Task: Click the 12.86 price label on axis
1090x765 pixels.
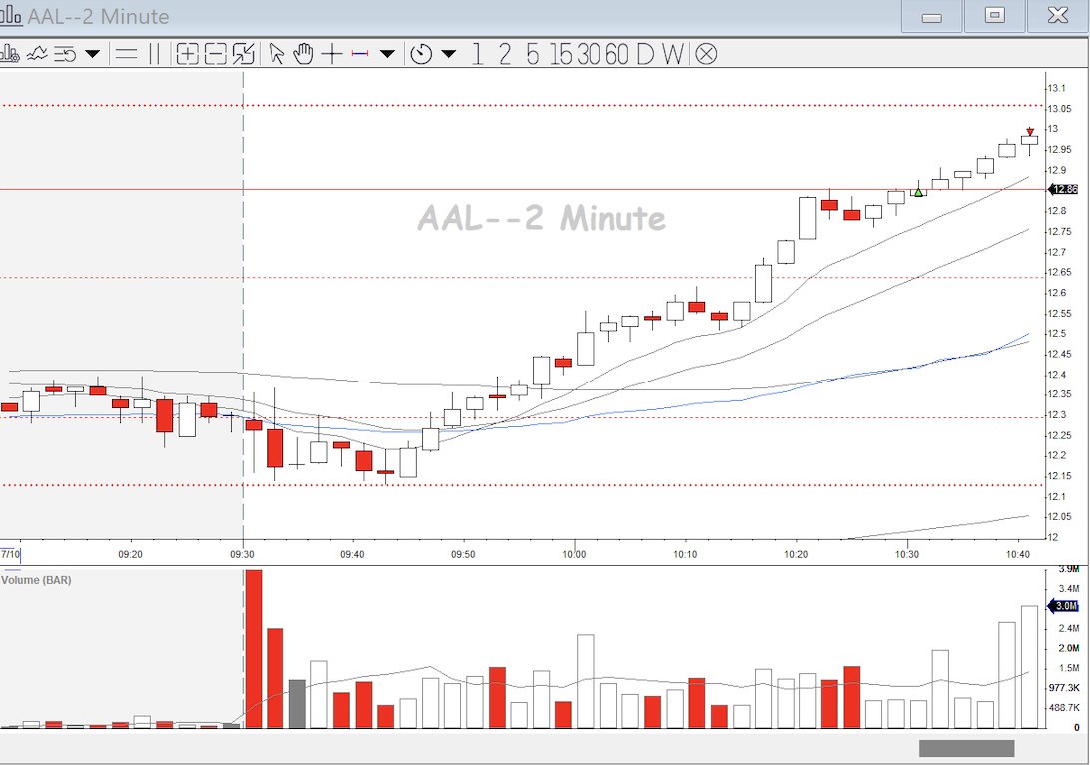Action: pos(1064,189)
